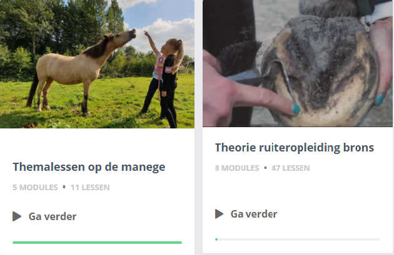
Task: Click the 5 MODULES label
Action: pyautogui.click(x=35, y=188)
